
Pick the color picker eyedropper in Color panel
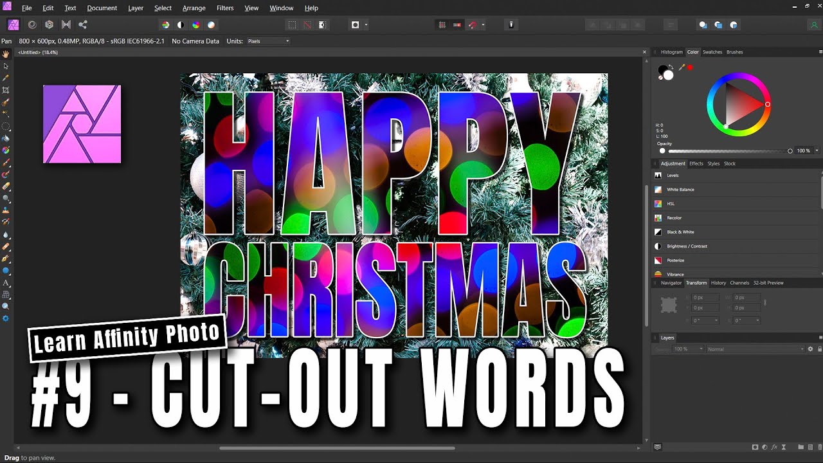[x=682, y=67]
